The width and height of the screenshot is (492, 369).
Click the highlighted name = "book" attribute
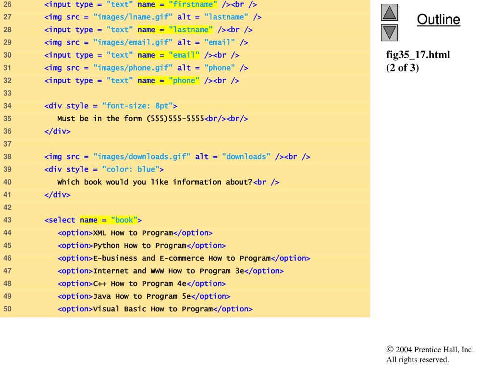coord(109,220)
